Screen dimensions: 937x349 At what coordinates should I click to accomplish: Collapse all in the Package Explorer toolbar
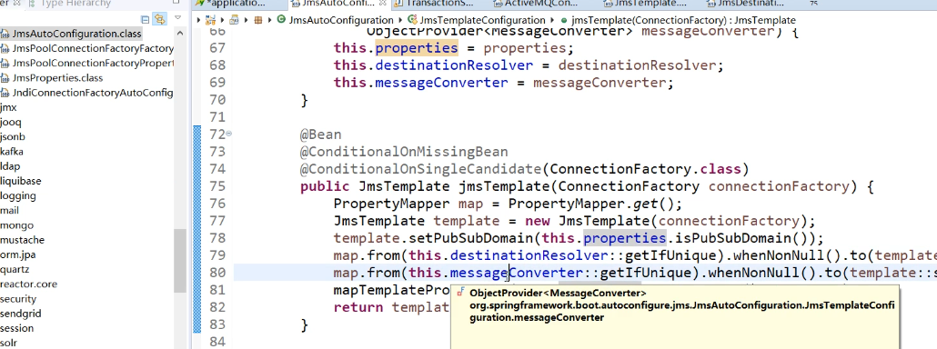(146, 19)
